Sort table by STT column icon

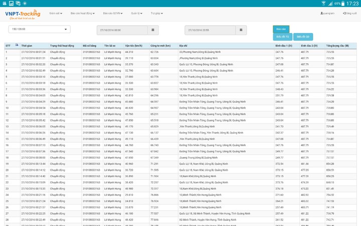(x=17, y=45)
